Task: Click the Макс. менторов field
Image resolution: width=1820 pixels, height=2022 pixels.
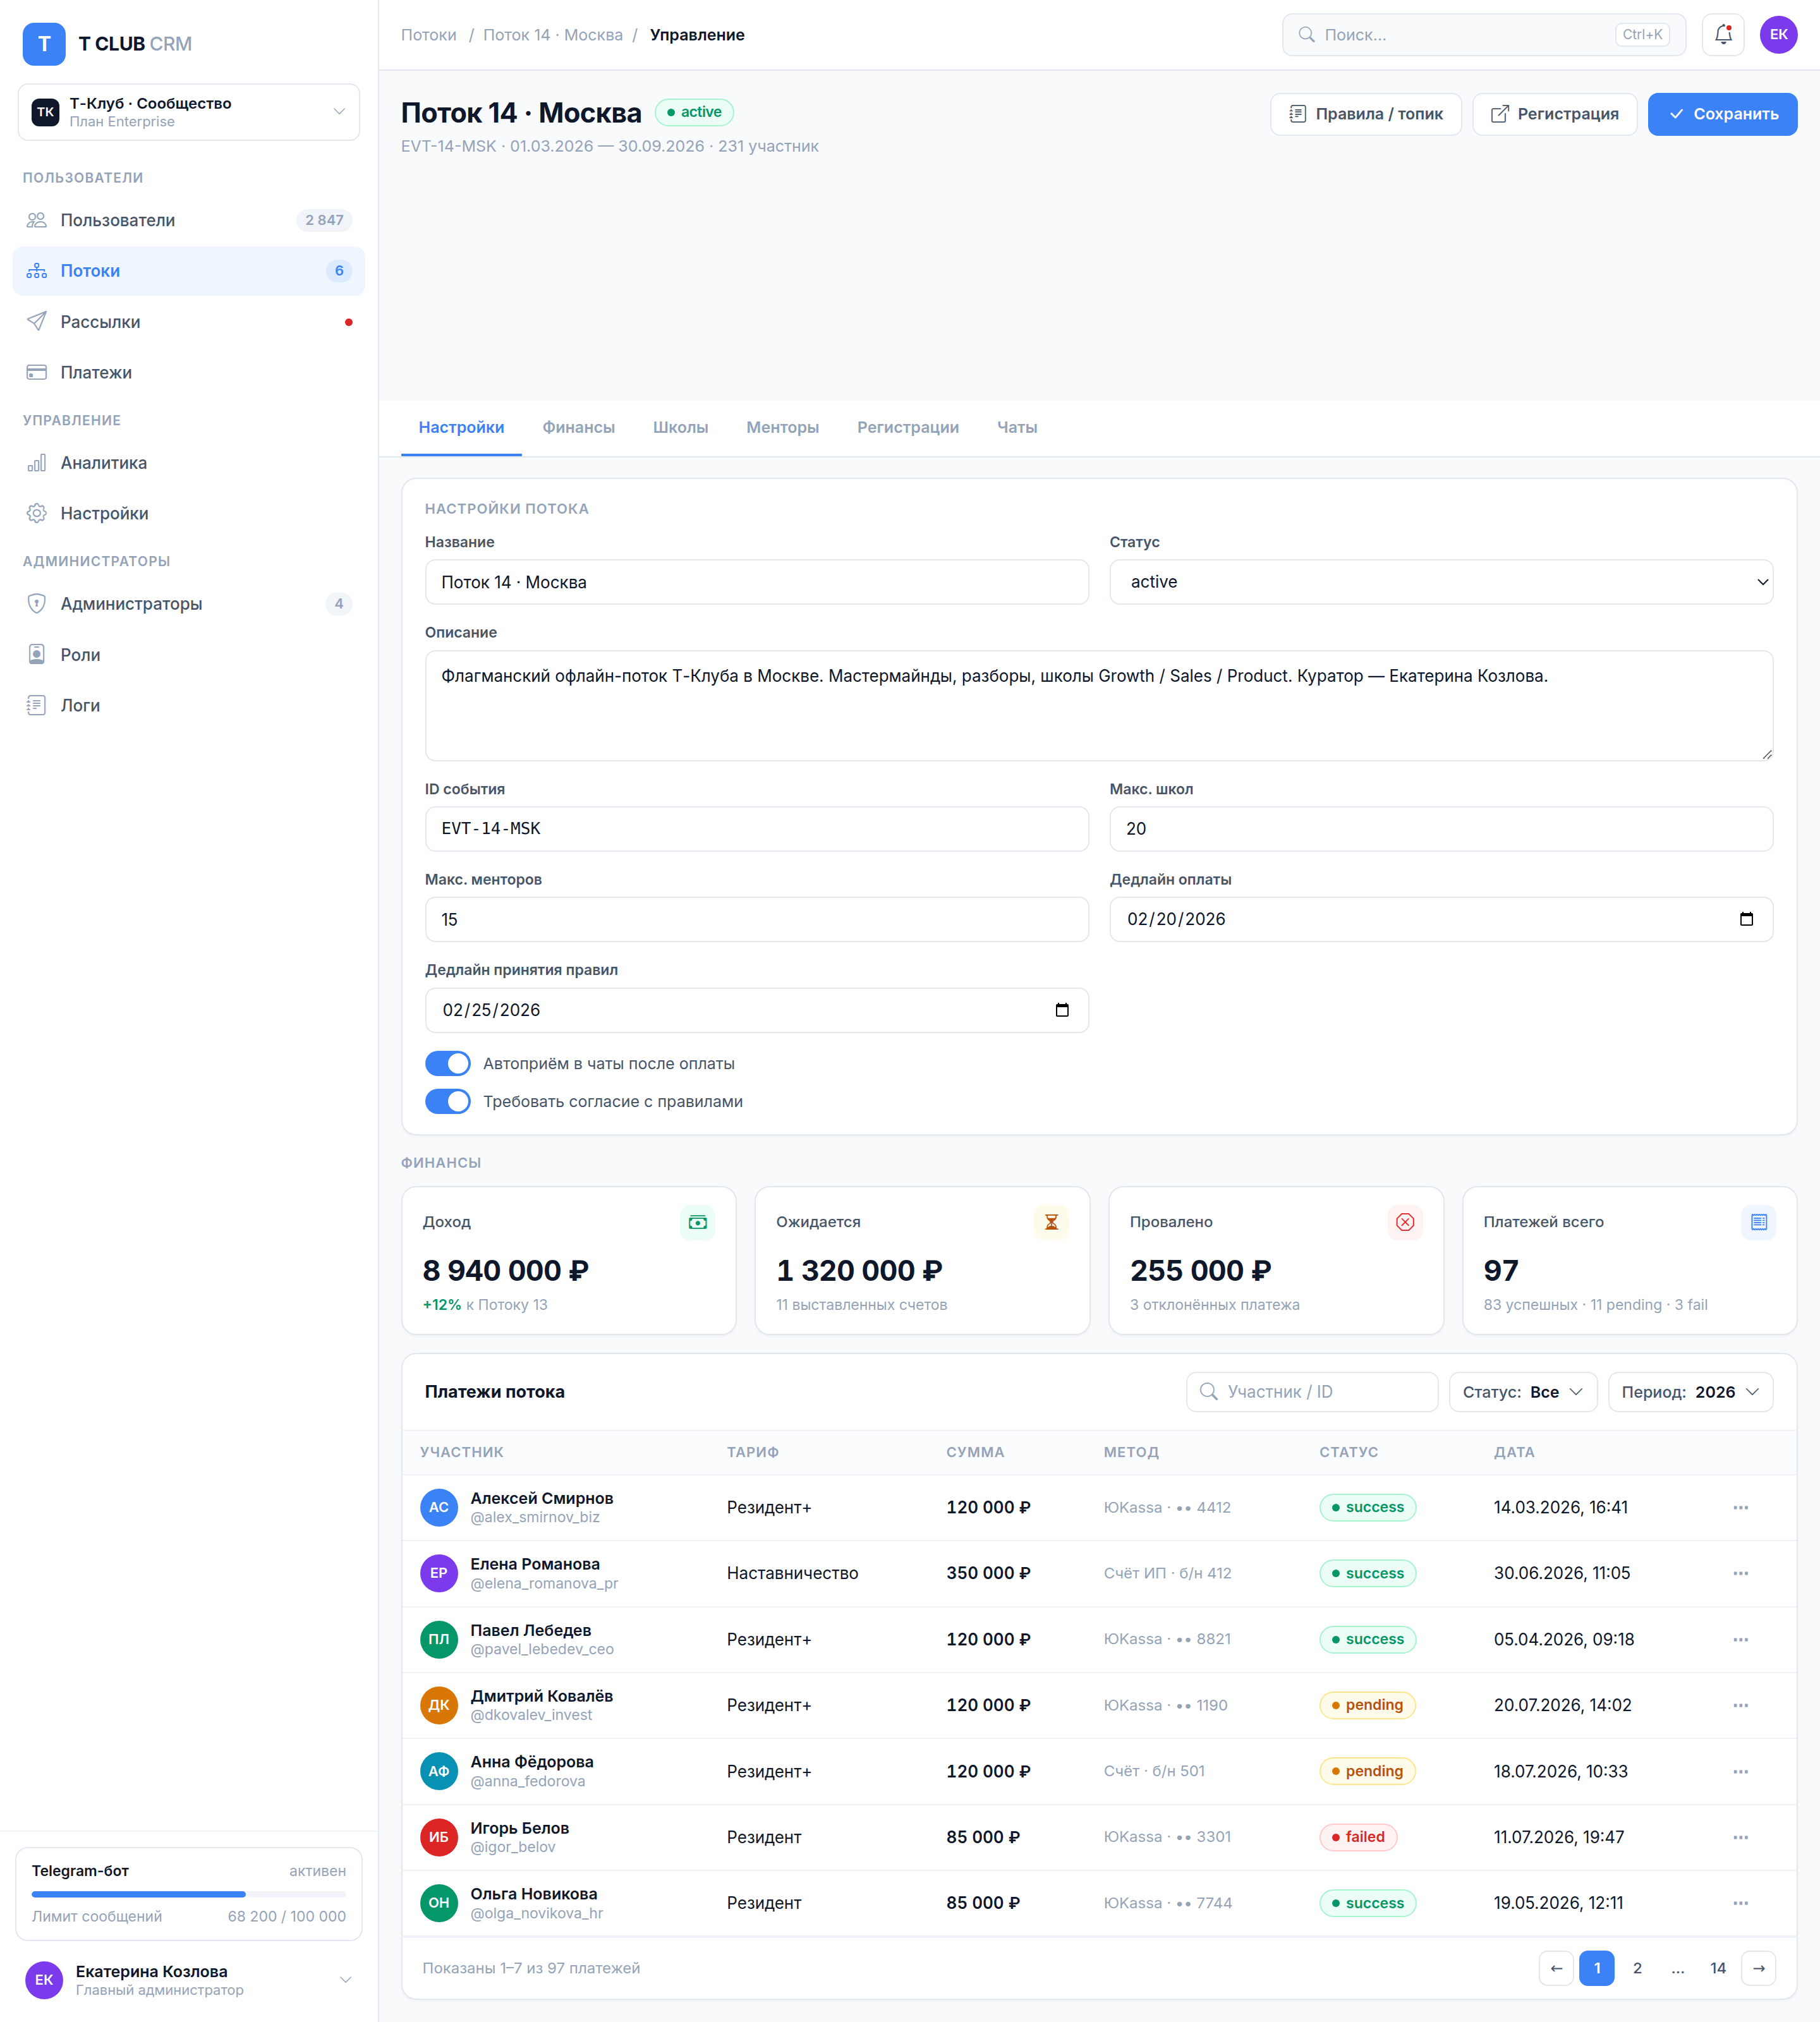Action: [756, 919]
